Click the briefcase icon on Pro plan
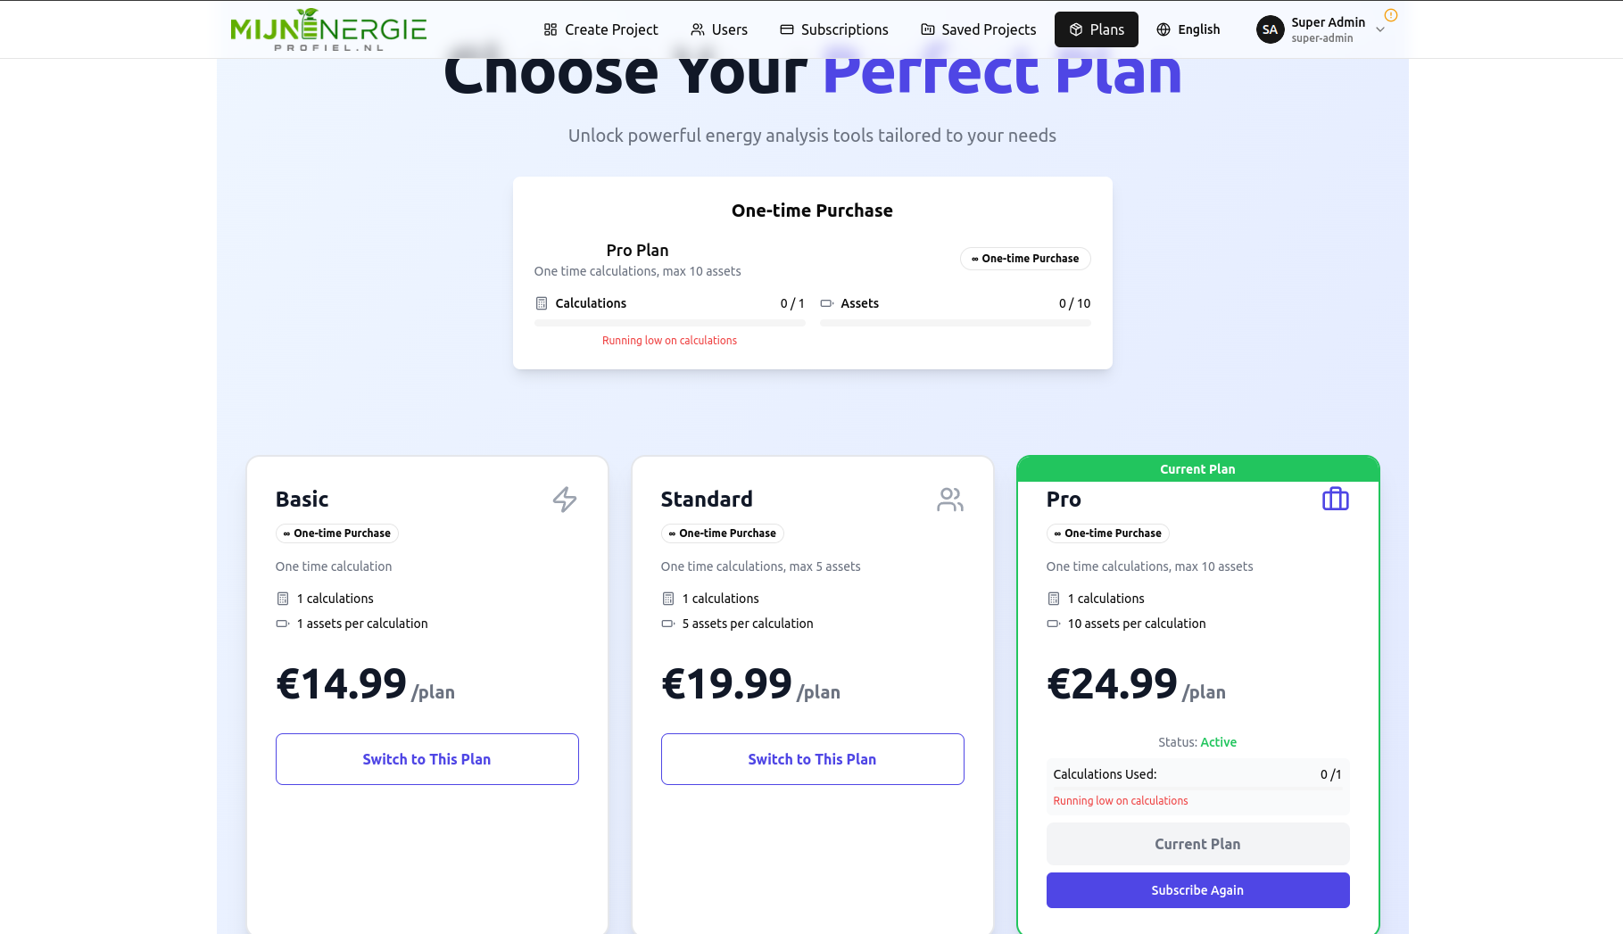 point(1335,499)
